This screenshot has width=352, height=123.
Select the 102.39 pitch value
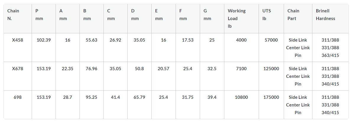click(44, 40)
